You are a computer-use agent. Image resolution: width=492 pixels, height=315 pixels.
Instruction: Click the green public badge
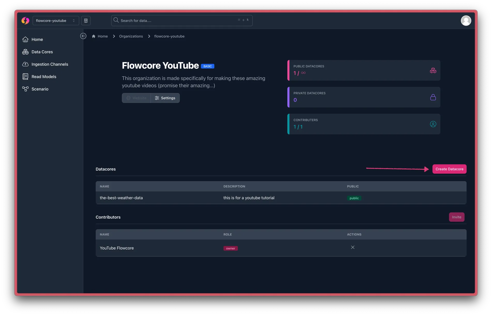click(354, 198)
